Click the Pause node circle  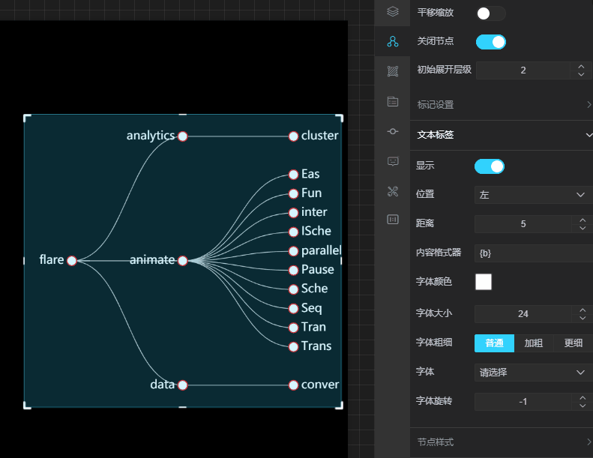click(x=293, y=270)
